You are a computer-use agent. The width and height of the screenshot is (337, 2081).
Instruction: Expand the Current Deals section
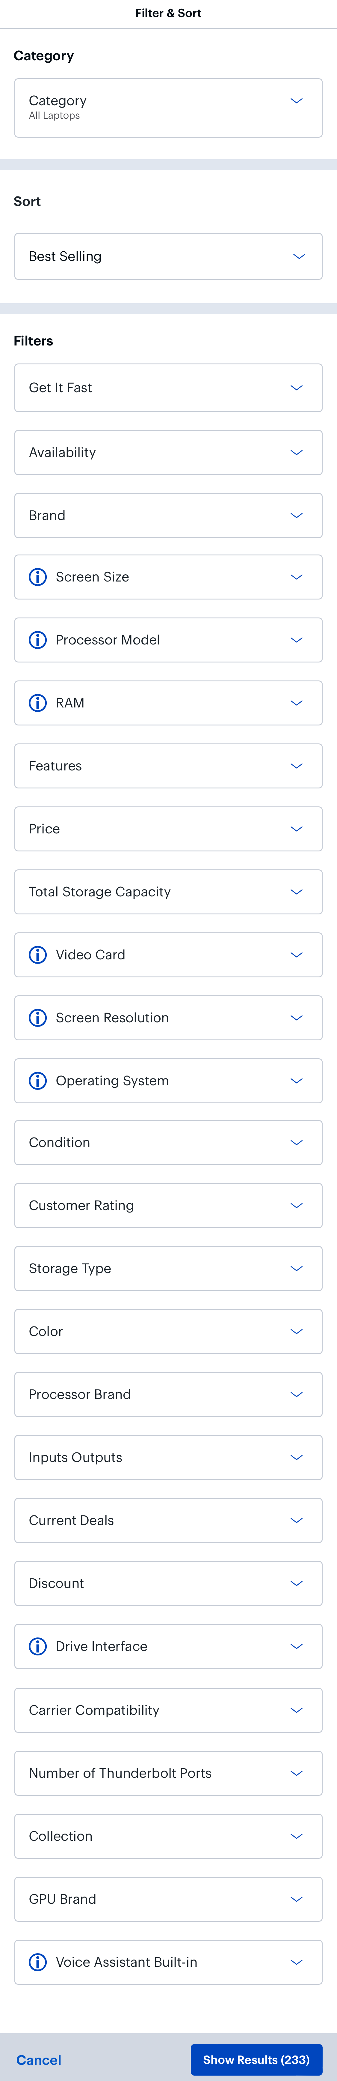pyautogui.click(x=168, y=1520)
